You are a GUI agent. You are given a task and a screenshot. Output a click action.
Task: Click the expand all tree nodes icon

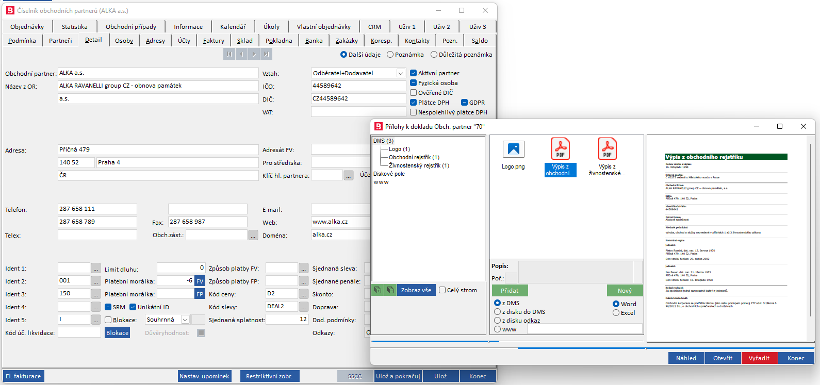tap(378, 290)
